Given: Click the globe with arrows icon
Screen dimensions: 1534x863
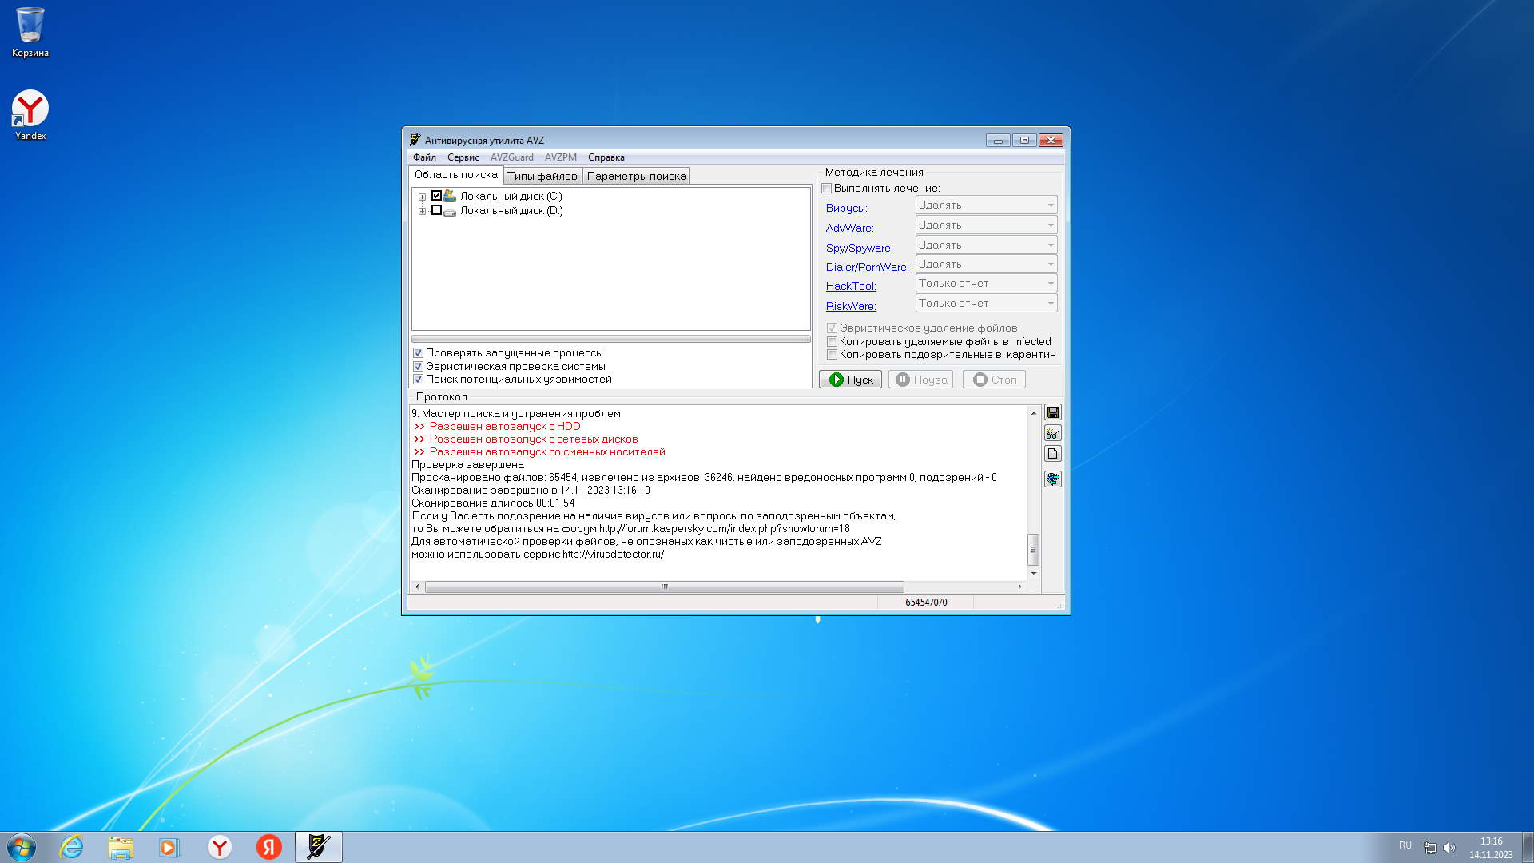Looking at the screenshot, I should click(x=1052, y=479).
